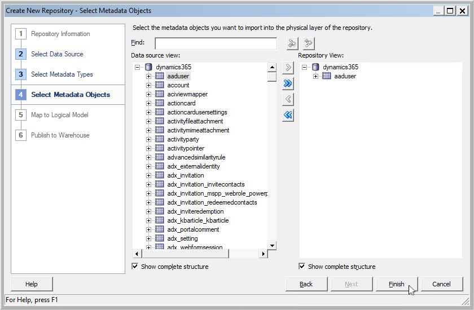Click inside the Find text field
474x310 pixels.
(x=216, y=43)
